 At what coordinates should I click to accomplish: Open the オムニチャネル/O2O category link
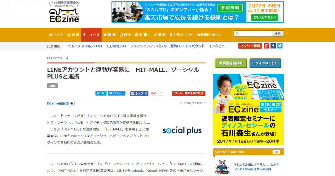pyautogui.click(x=85, y=46)
